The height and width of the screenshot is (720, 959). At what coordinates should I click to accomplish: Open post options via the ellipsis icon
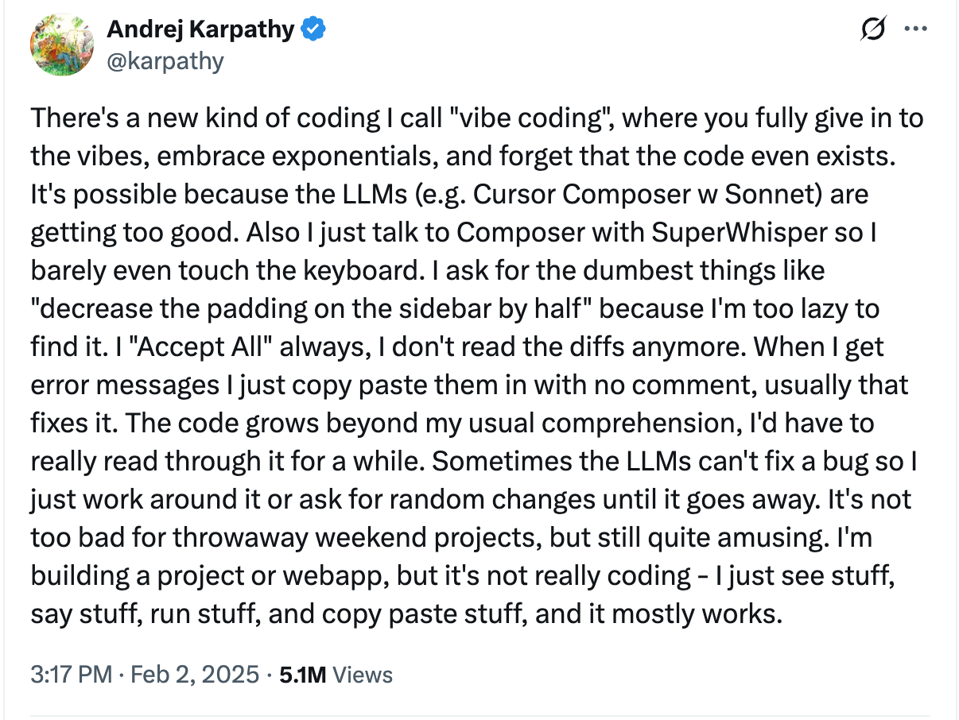point(916,29)
